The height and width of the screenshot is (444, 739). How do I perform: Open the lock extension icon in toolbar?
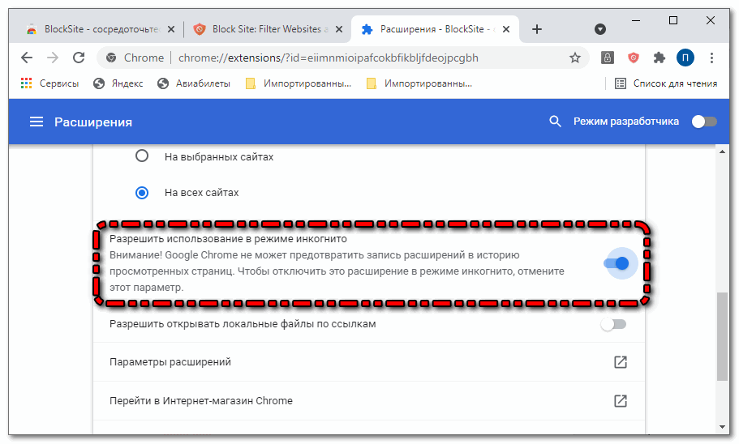[608, 58]
